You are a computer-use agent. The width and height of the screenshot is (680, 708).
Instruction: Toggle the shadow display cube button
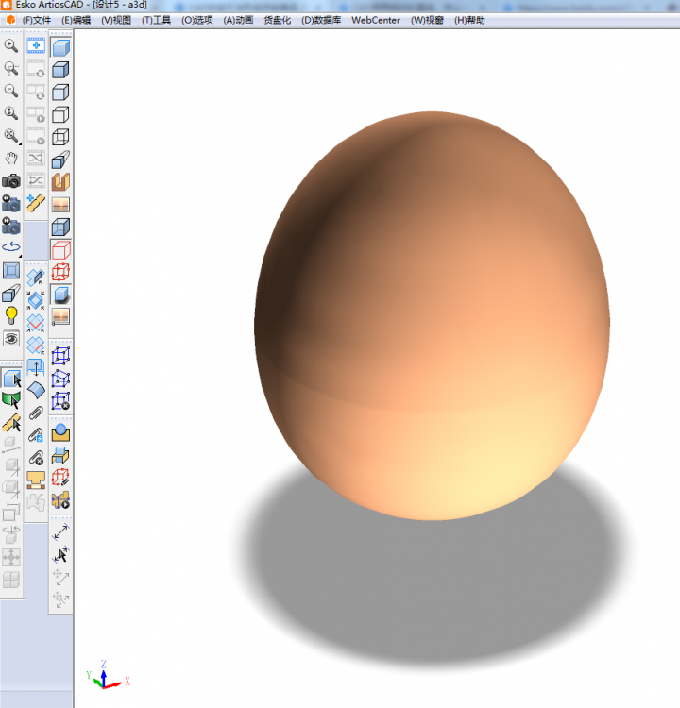point(60,295)
